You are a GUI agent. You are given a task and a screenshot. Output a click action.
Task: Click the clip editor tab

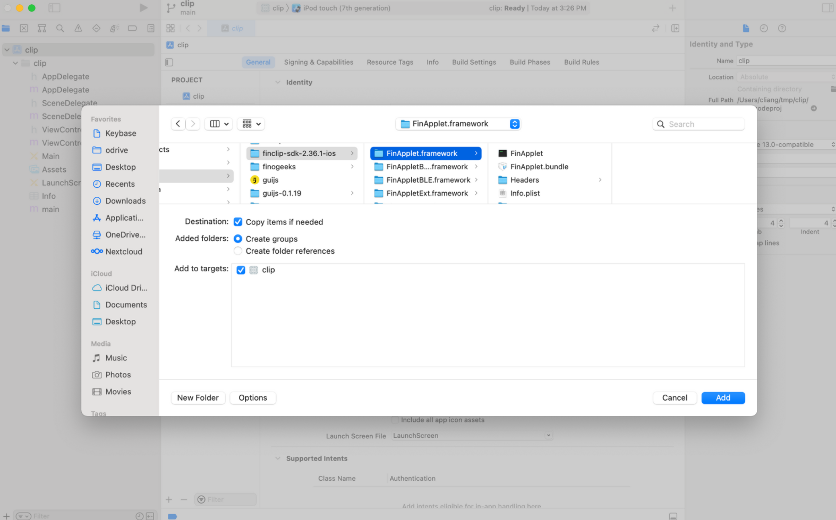click(x=232, y=29)
